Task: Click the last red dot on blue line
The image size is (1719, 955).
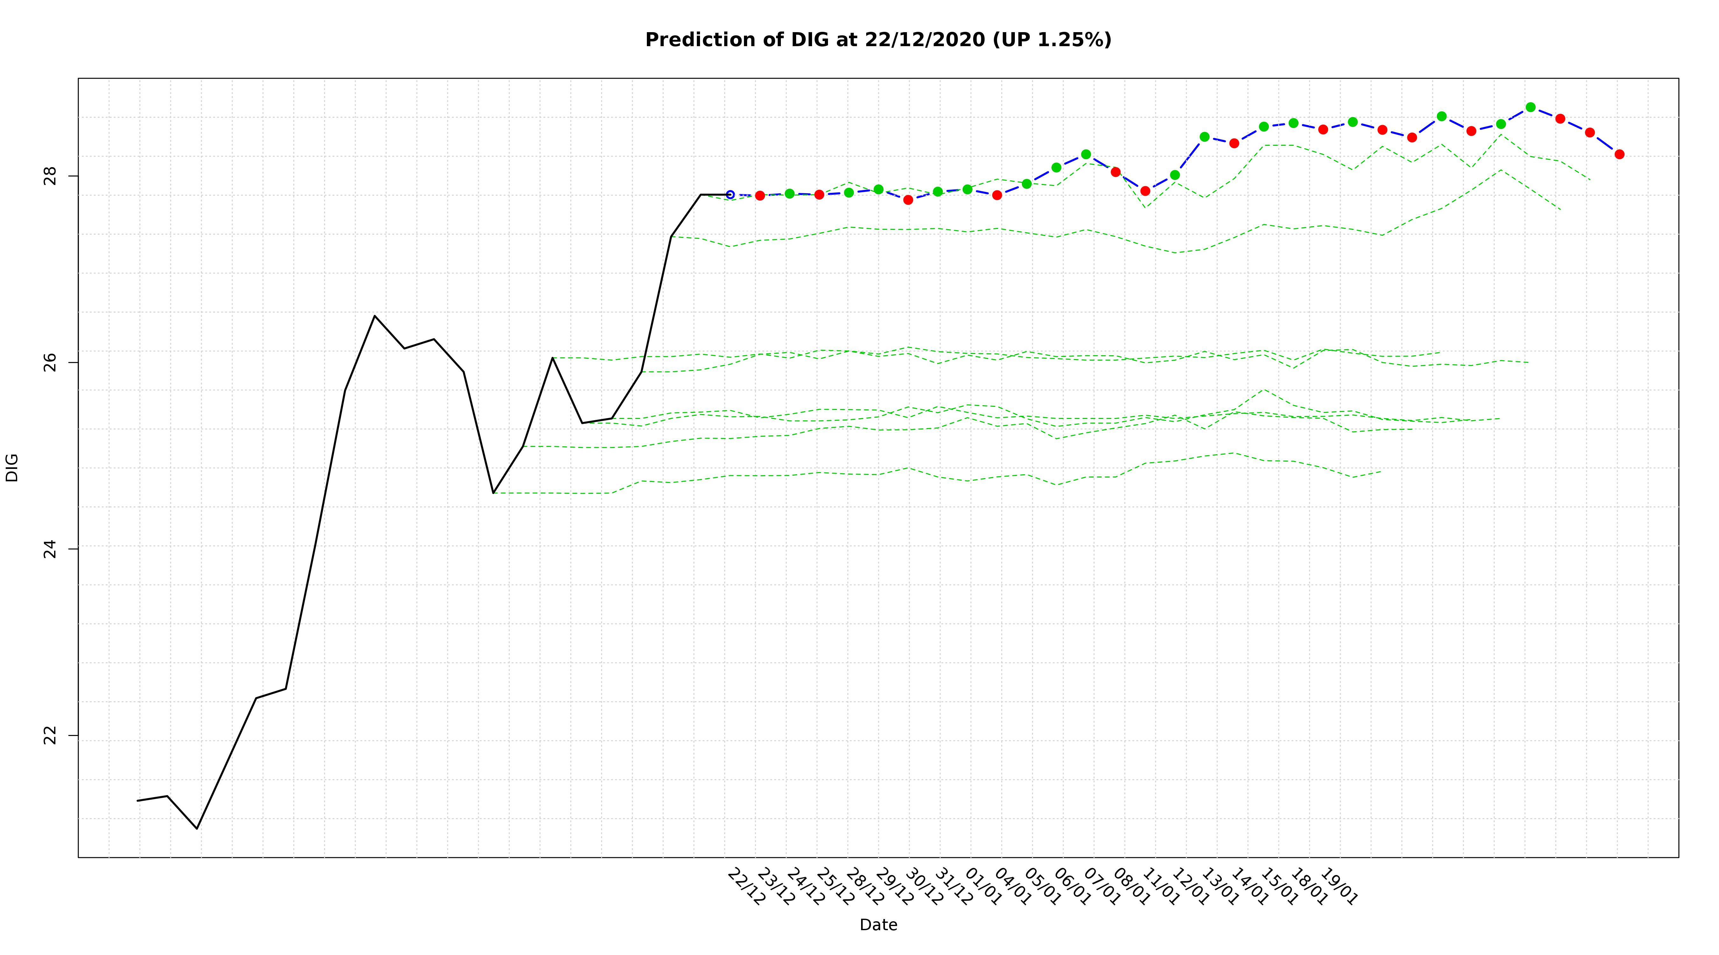Action: coord(1619,154)
